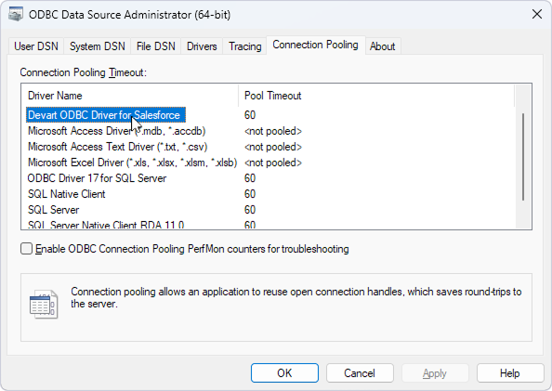Open the Tracing tab
The image size is (552, 391).
245,46
